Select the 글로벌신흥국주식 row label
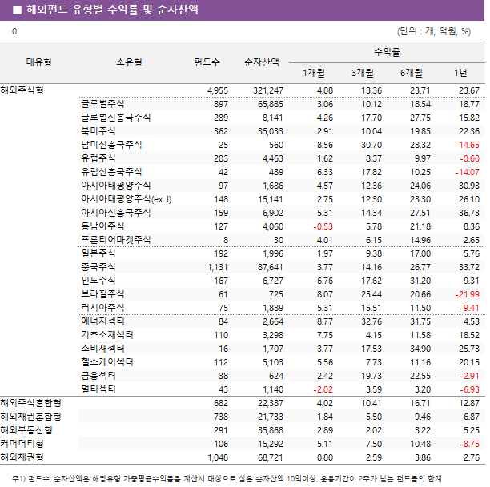Viewport: 490px width, 487px height. 115,118
